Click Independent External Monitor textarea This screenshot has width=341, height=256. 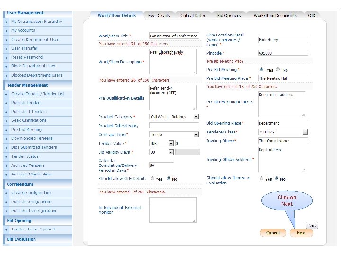173,210
